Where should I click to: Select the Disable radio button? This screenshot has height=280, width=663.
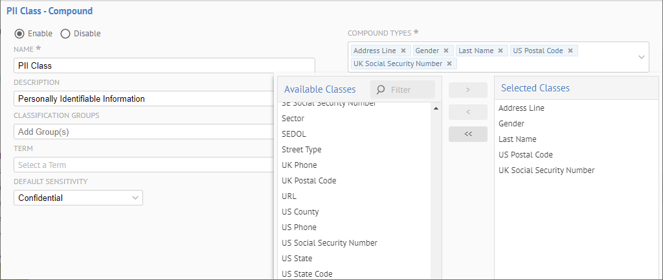[65, 34]
